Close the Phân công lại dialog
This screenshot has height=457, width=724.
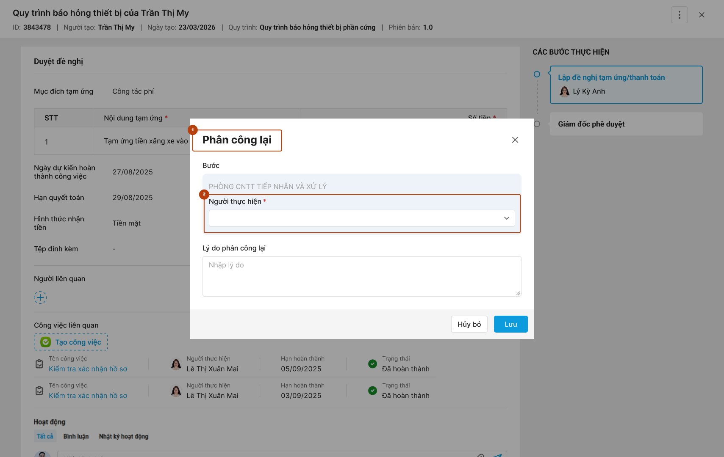pos(515,140)
